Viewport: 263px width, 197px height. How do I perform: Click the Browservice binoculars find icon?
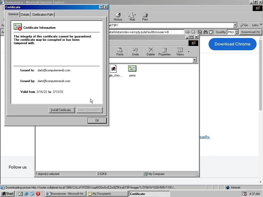coord(205,32)
